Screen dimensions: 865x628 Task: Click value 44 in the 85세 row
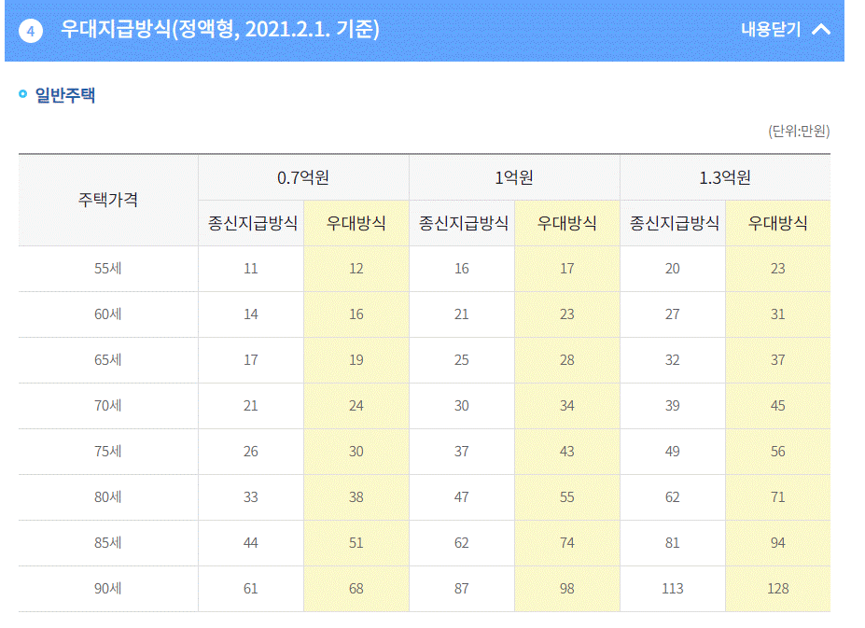251,543
